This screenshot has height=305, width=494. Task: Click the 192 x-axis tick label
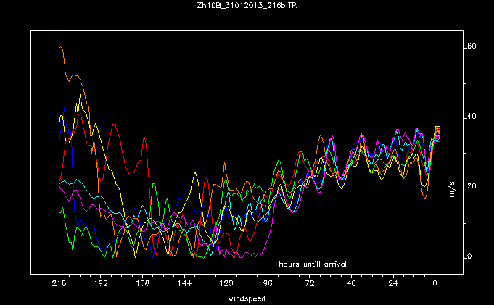pos(101,285)
